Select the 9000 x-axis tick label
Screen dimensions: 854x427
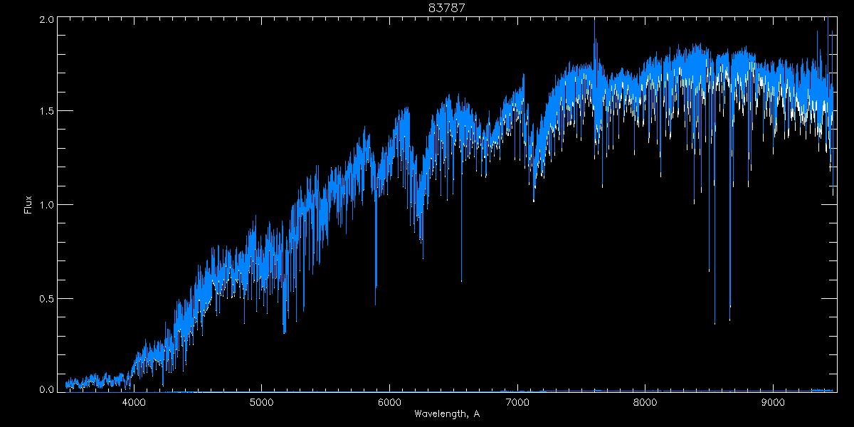tap(772, 401)
